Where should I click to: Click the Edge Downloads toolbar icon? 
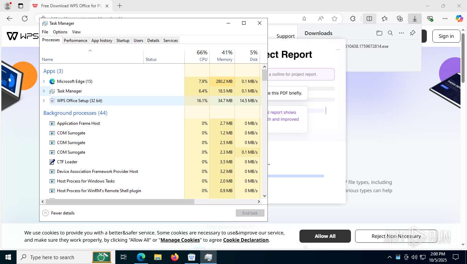(415, 19)
